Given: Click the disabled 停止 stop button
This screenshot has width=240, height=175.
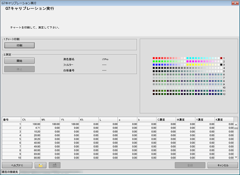Looking at the screenshot, I should tap(19, 69).
